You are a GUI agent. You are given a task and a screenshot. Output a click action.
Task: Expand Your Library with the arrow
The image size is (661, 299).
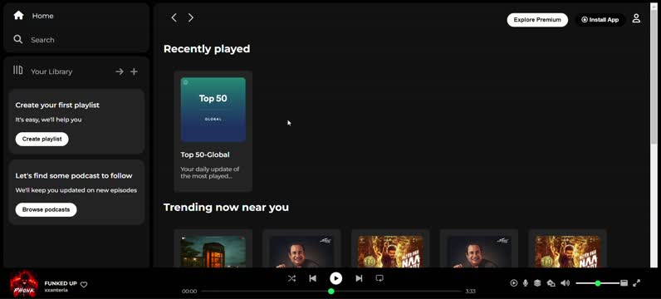pos(120,71)
